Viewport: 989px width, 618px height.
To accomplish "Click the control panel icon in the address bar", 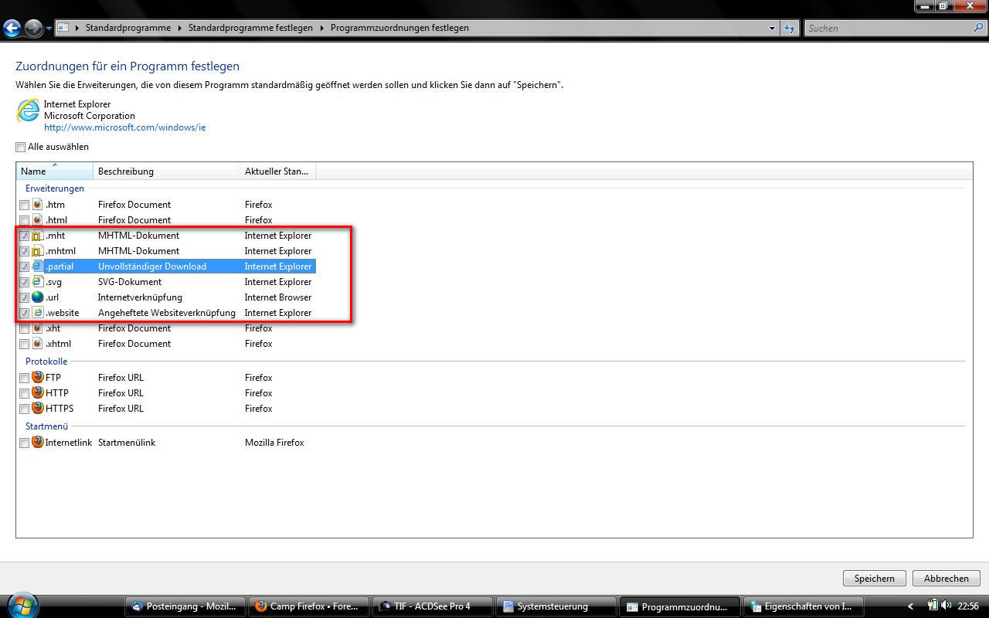I will 63,28.
